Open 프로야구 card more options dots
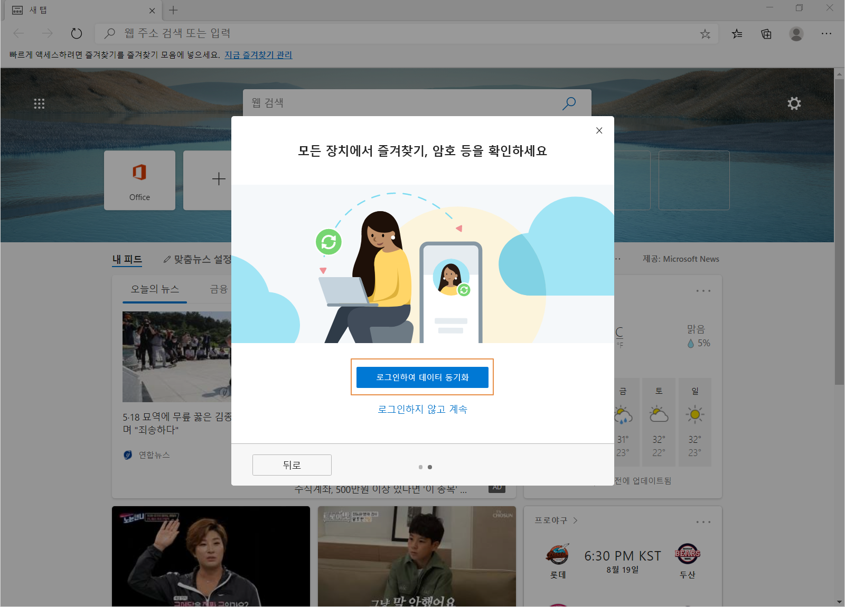The height and width of the screenshot is (607, 845). click(703, 522)
